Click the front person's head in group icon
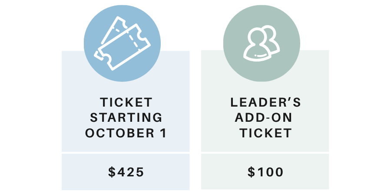The image size is (391, 195). (x=256, y=37)
